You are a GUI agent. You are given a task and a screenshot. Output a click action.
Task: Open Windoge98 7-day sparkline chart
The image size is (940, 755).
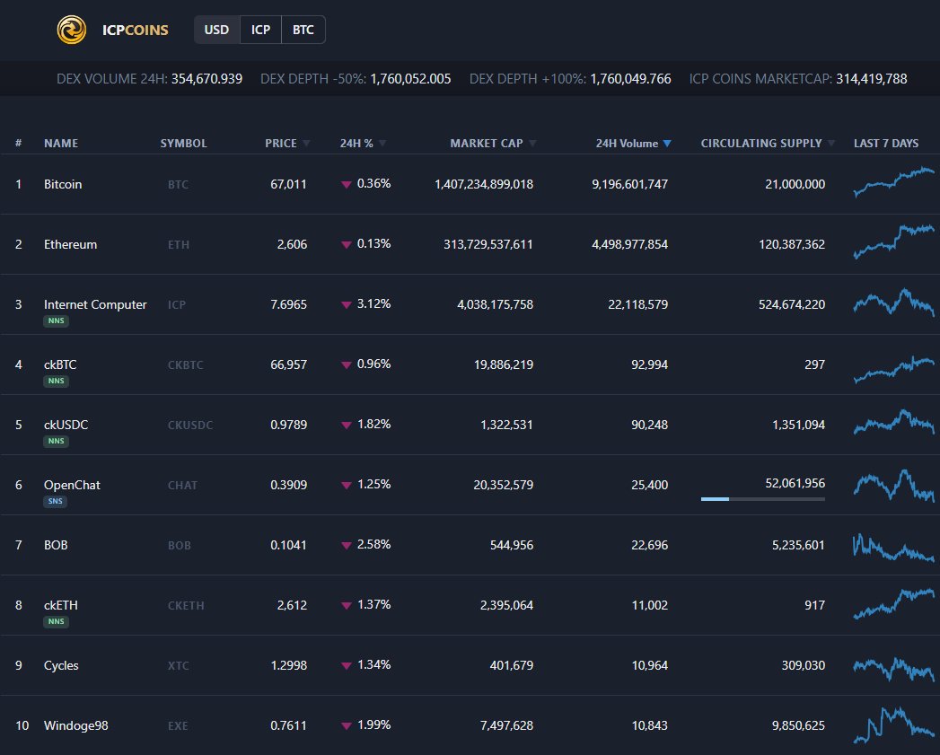893,725
